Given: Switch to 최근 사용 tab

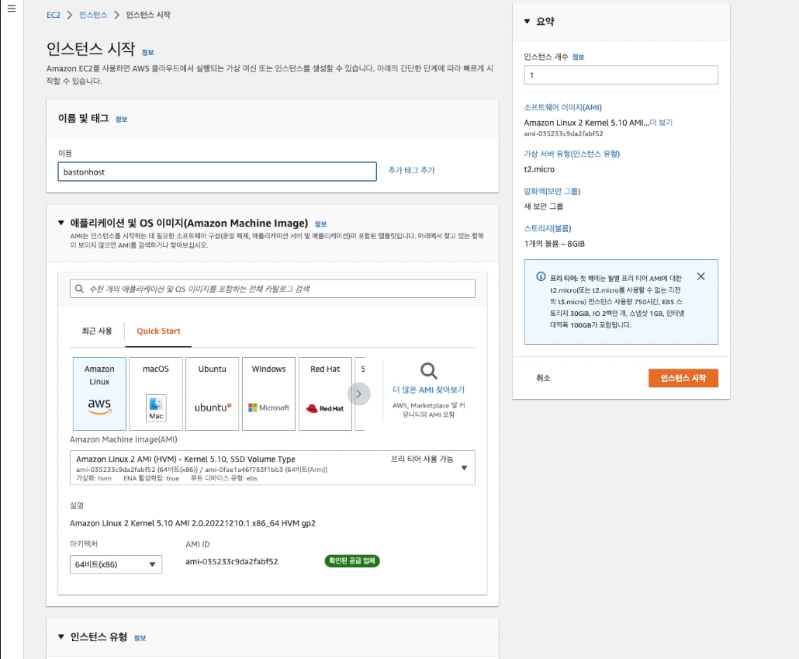Looking at the screenshot, I should [97, 331].
